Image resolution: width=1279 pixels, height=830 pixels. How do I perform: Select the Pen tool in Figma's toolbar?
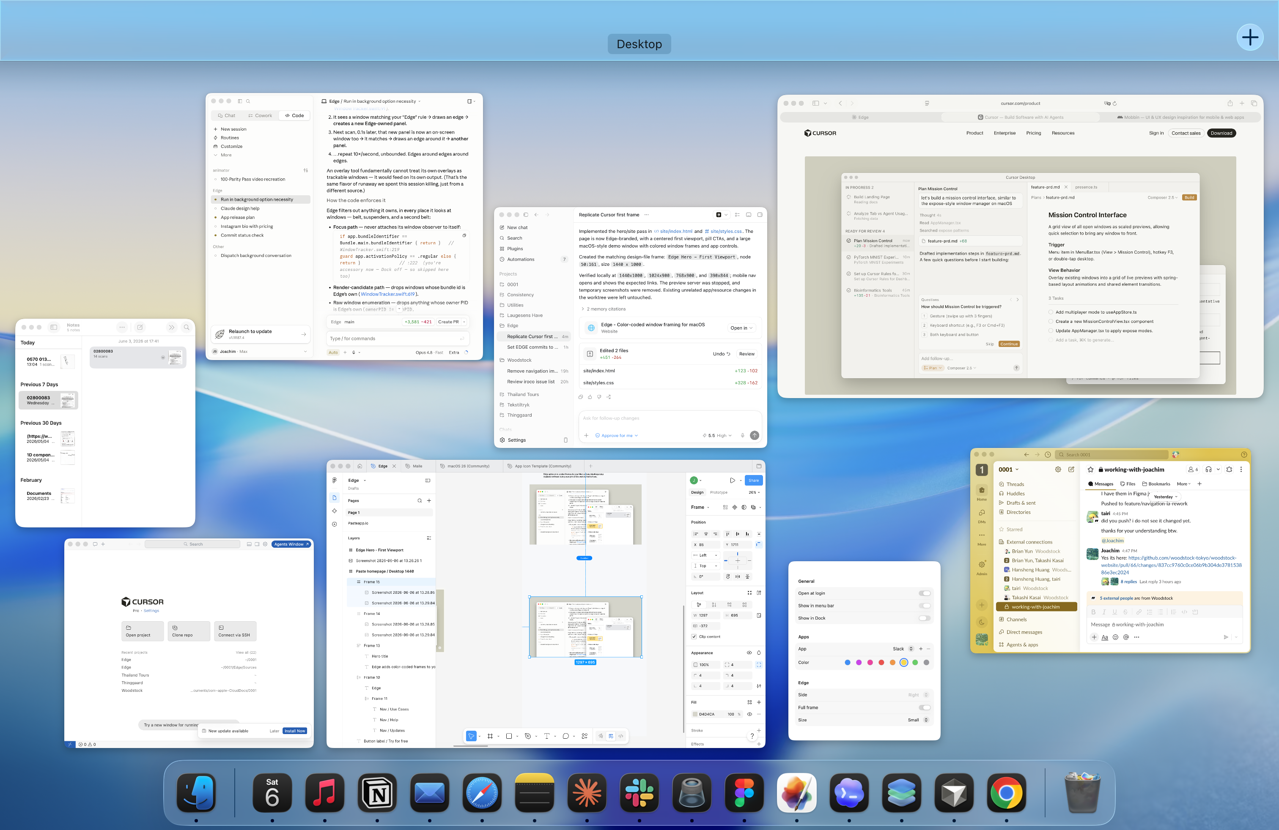tap(528, 736)
